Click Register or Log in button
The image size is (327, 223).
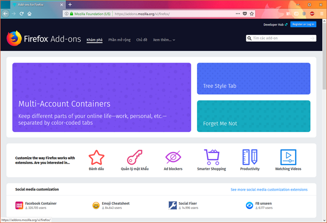(x=303, y=24)
